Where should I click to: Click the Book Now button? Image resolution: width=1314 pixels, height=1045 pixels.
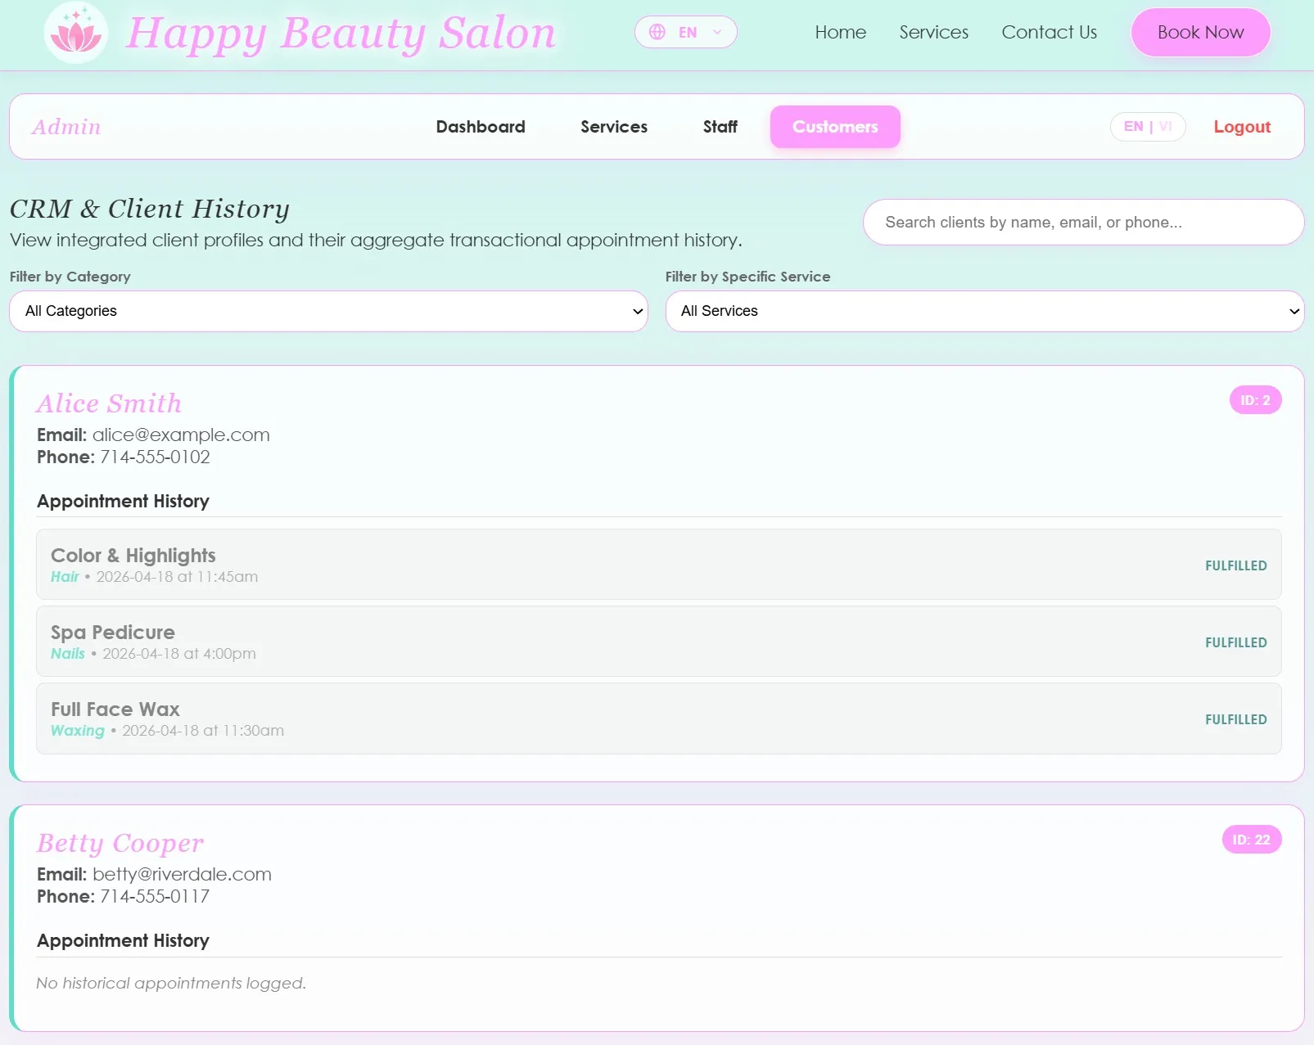click(x=1201, y=32)
